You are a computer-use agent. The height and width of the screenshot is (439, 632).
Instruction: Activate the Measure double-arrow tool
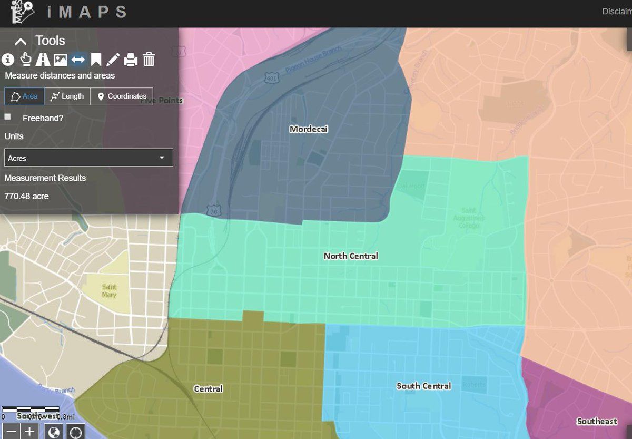click(78, 60)
